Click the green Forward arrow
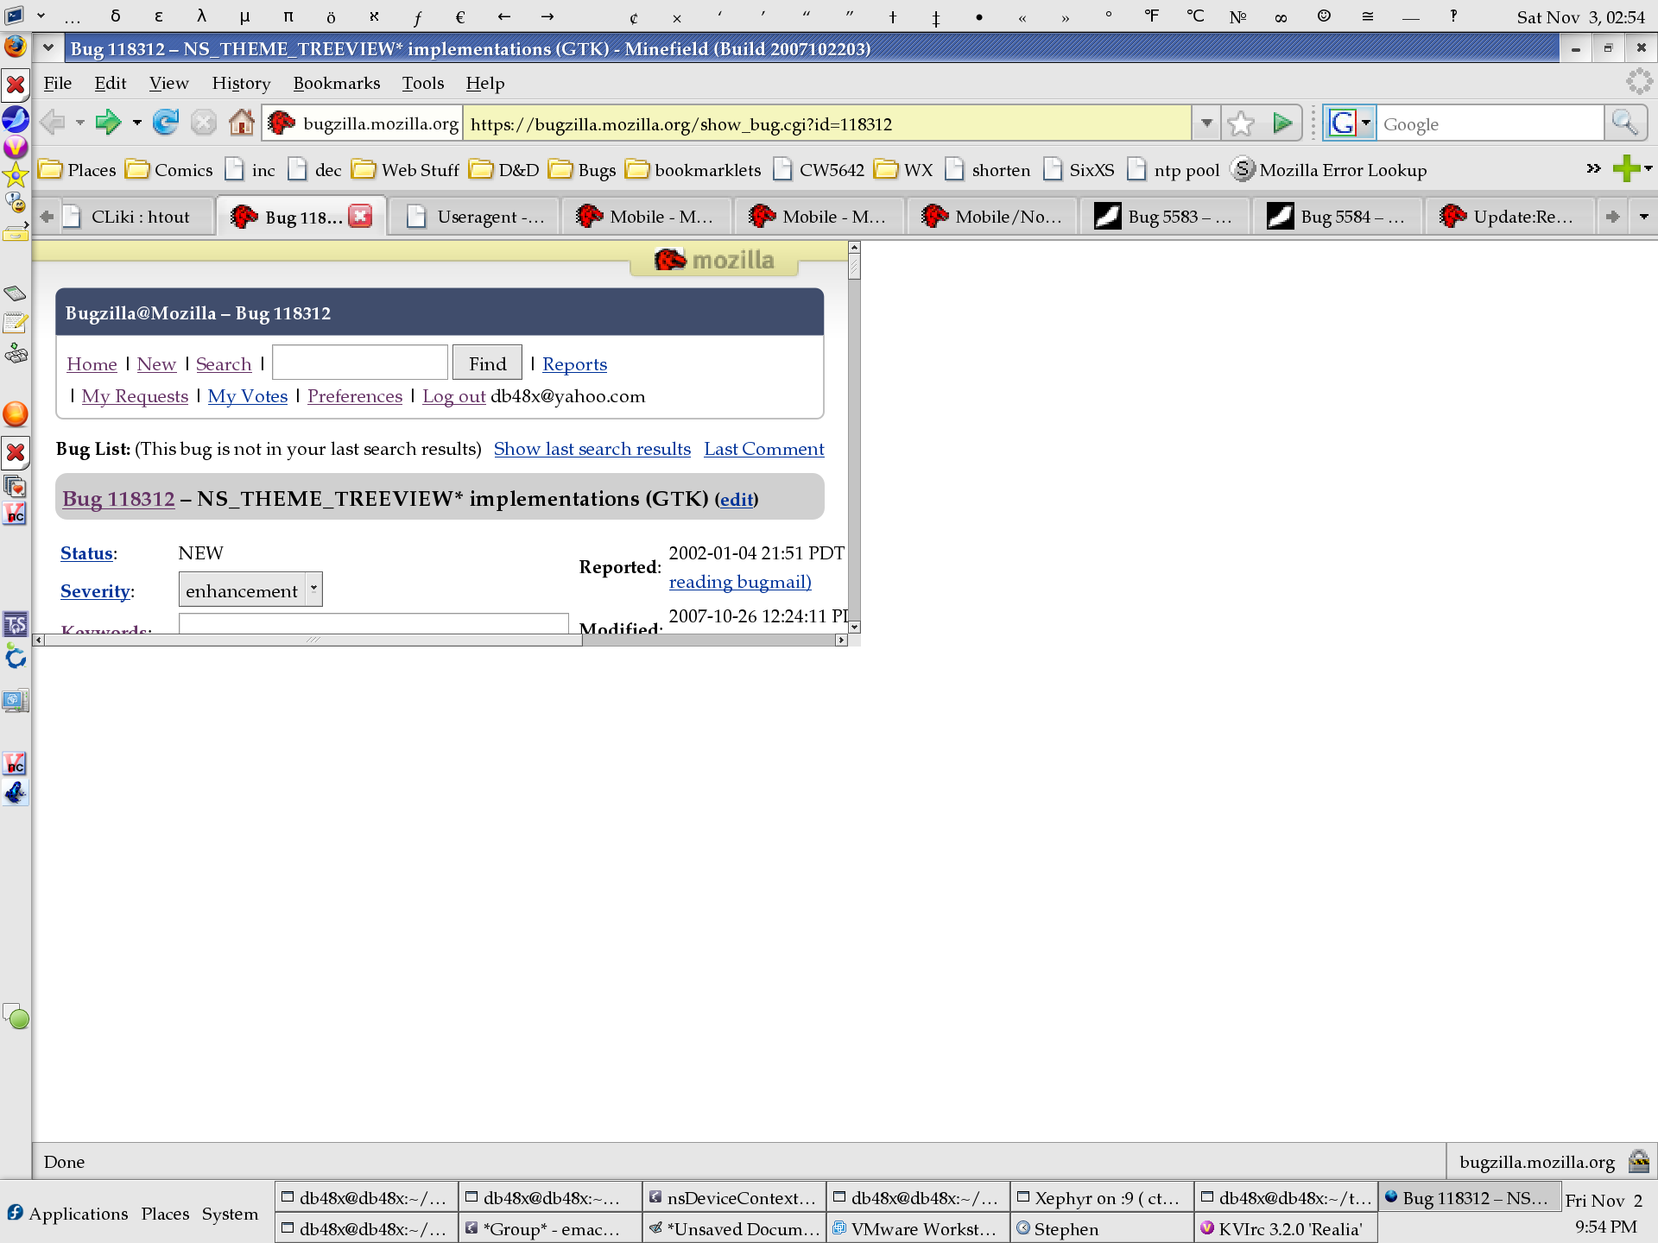The image size is (1658, 1243). (108, 123)
